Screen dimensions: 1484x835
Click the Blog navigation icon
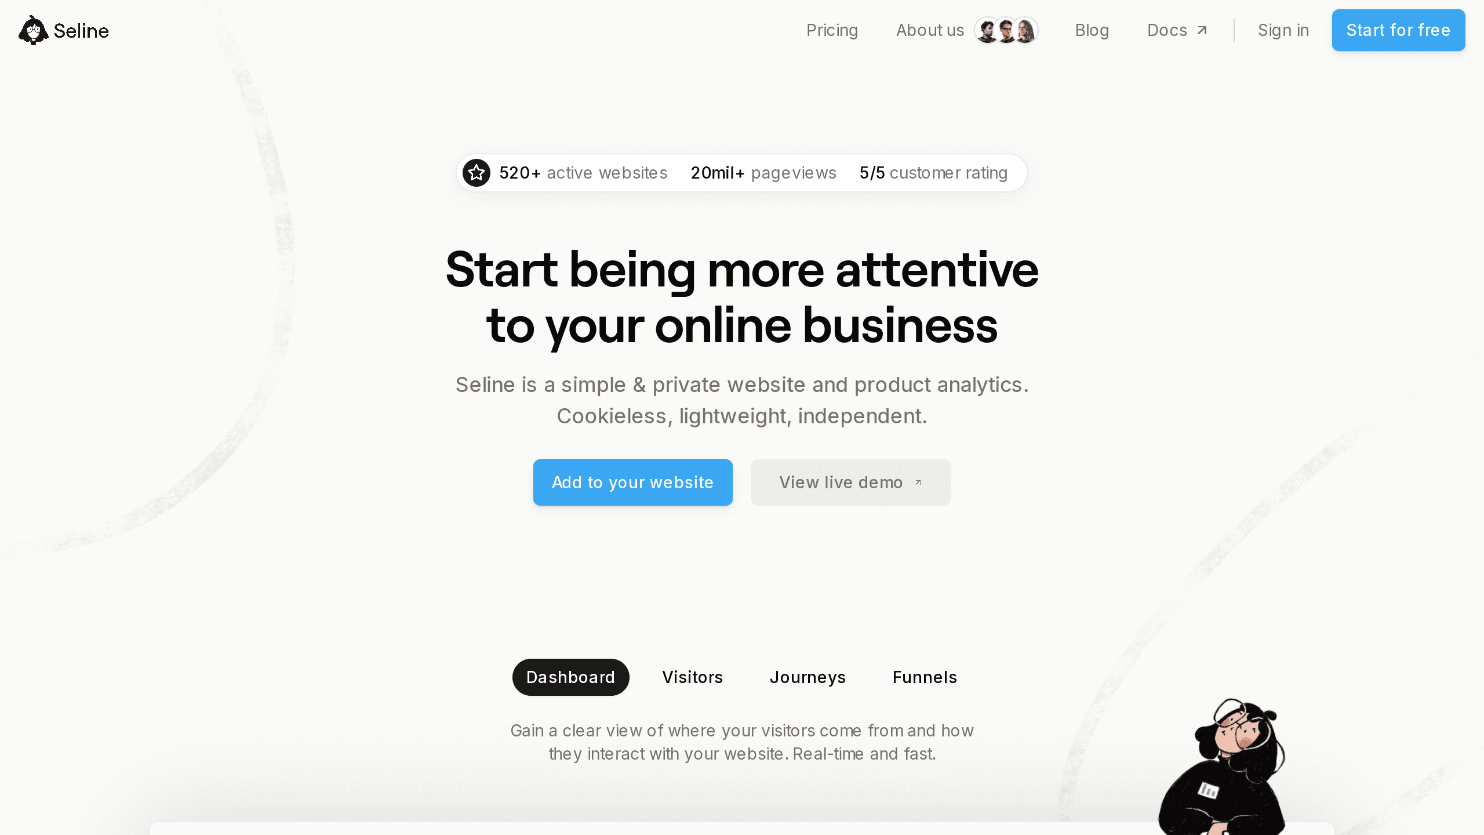coord(1093,30)
